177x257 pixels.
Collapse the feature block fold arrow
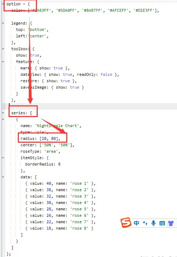3,62
